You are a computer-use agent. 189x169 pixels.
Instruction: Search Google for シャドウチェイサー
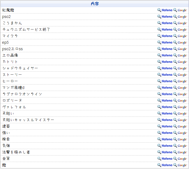tap(180, 68)
